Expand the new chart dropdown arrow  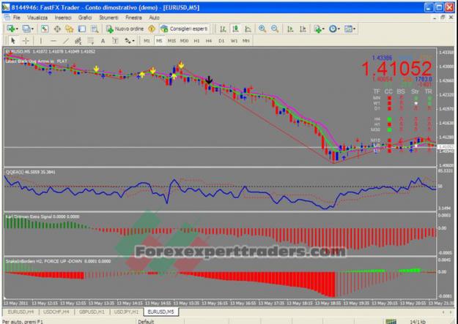click(17, 29)
